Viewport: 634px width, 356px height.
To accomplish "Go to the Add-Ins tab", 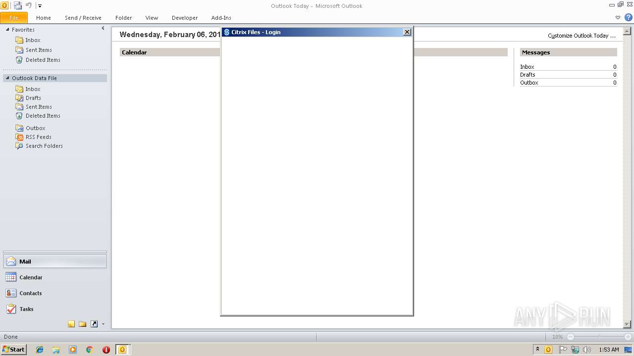I will [x=221, y=18].
